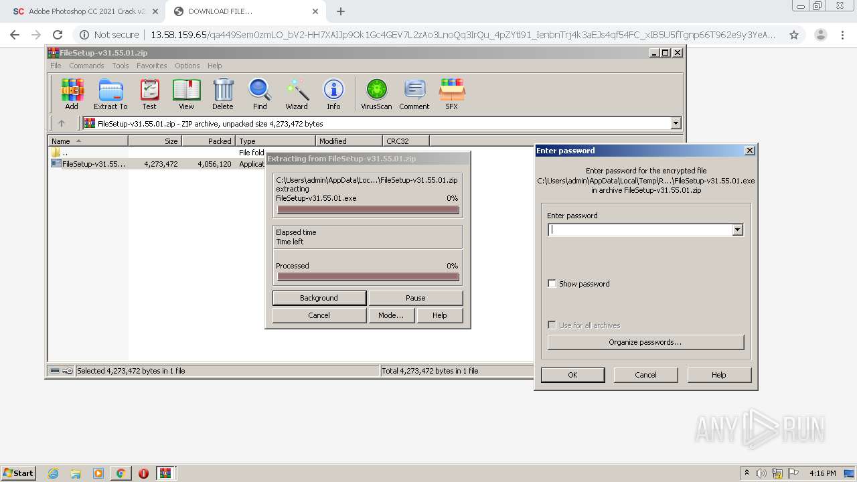Click the Delete trash can icon

223,94
